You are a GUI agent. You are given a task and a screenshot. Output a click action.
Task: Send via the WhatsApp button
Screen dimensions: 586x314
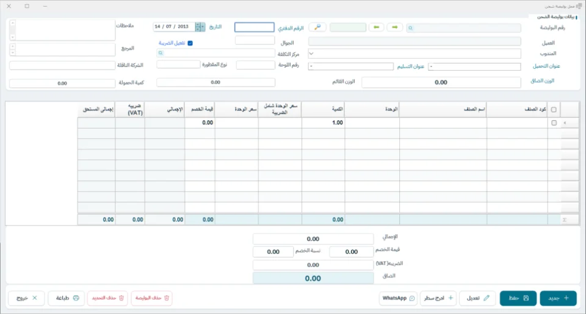tap(398, 298)
